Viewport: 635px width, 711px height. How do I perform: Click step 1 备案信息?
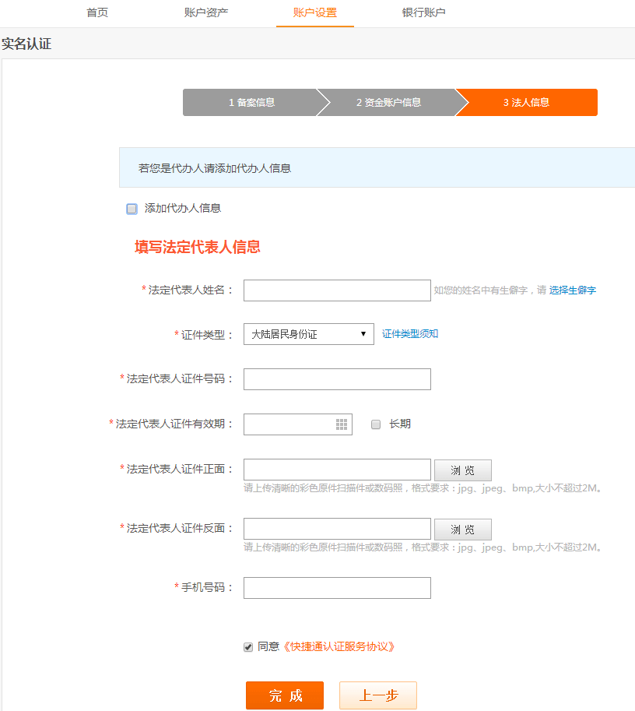click(251, 103)
